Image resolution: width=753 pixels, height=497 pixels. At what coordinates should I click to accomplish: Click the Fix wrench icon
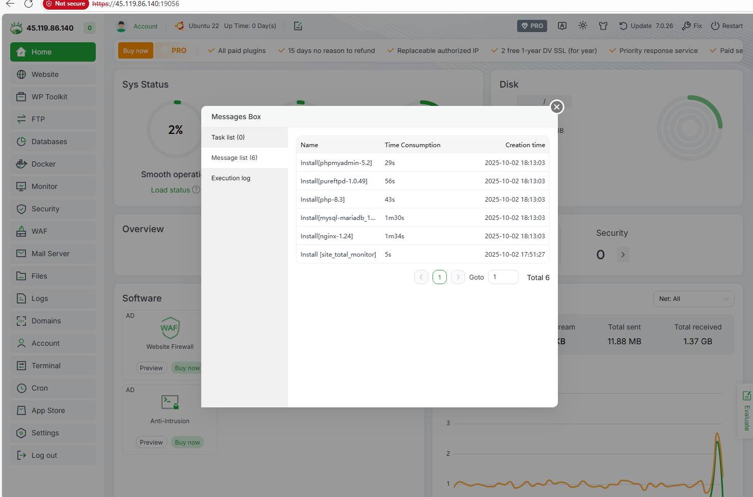click(686, 26)
